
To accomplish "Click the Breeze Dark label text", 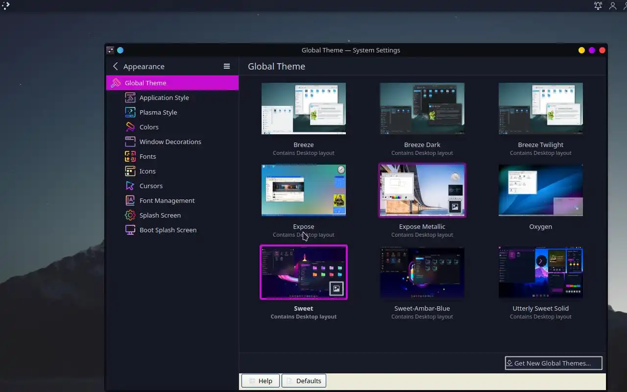I will [x=422, y=145].
